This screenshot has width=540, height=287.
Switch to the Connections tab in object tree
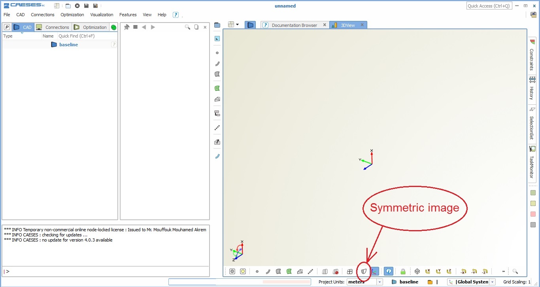[x=53, y=27]
